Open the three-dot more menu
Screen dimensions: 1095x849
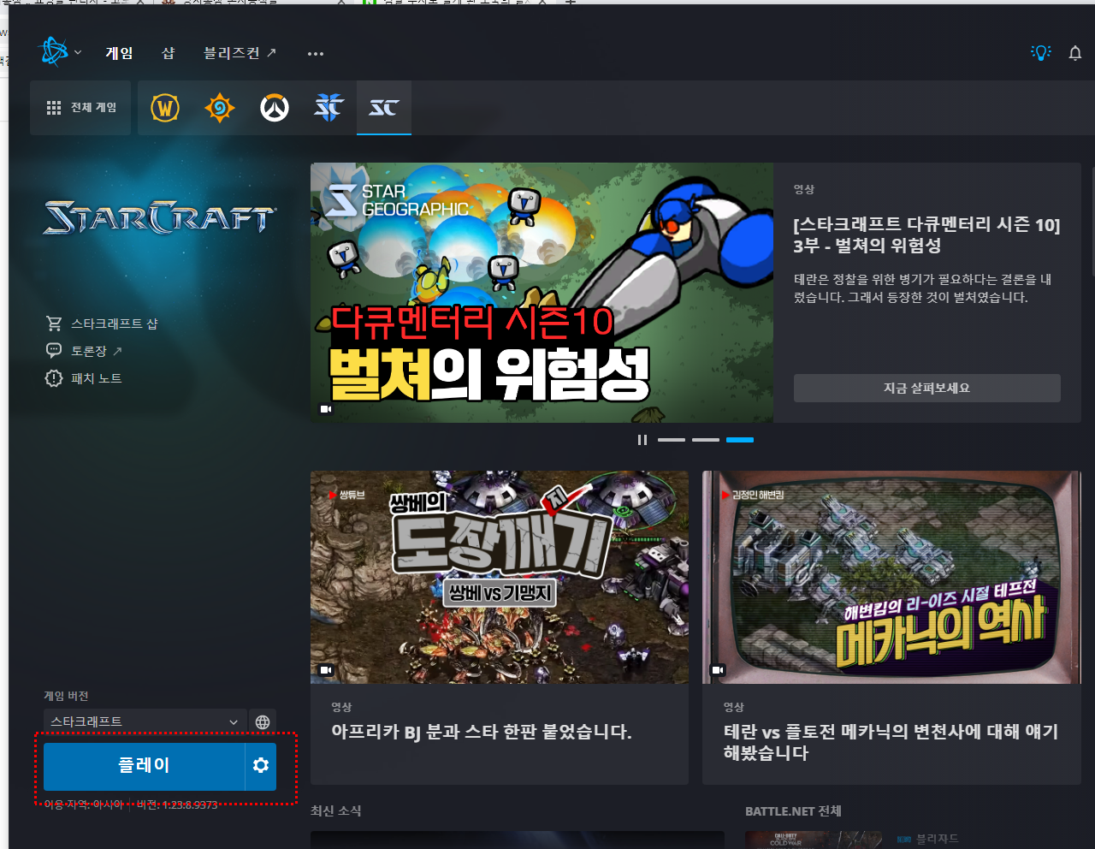point(316,54)
